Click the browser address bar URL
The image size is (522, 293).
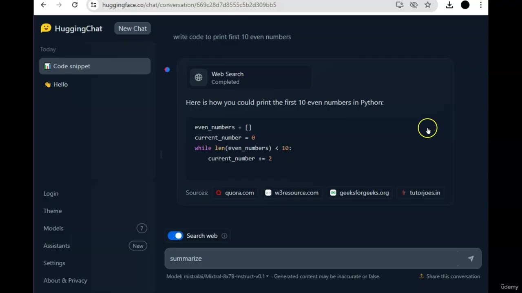pyautogui.click(x=189, y=5)
